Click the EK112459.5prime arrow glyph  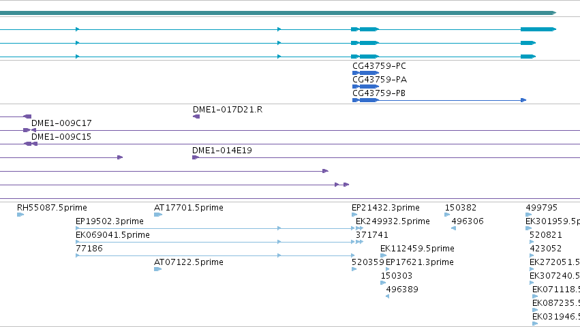click(383, 255)
